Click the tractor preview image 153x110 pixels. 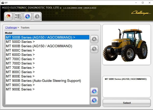pos(126,45)
